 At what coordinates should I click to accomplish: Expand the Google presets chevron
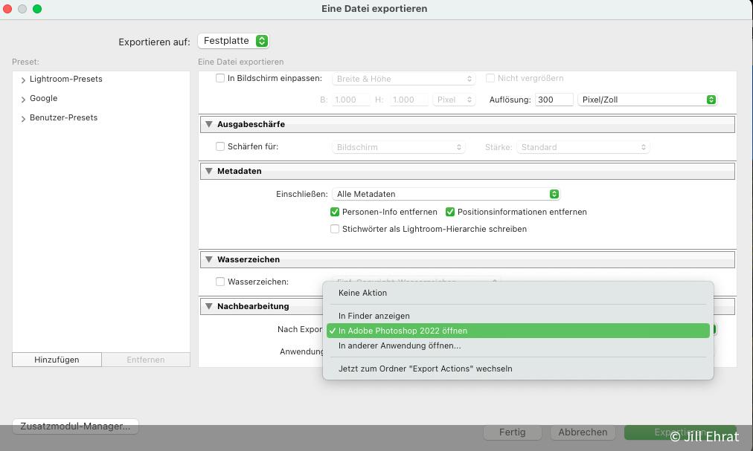[24, 100]
